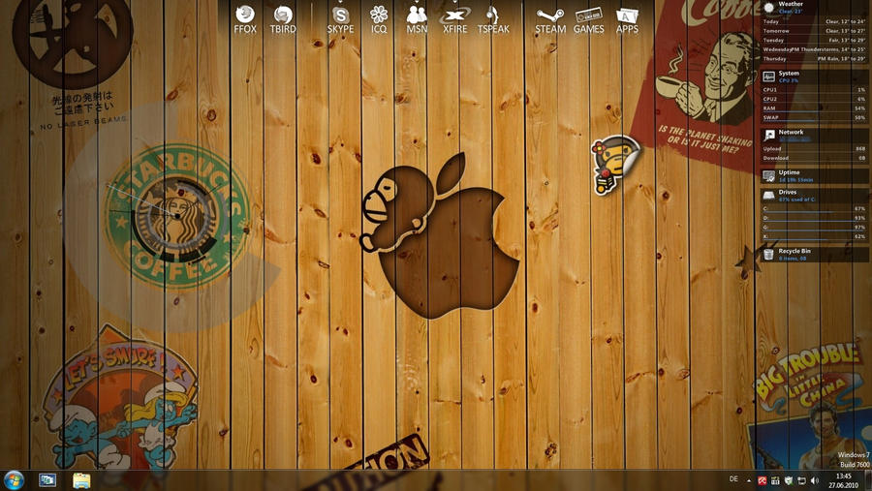Click the Recycle Bin widget label
This screenshot has height=491, width=872.
(794, 252)
